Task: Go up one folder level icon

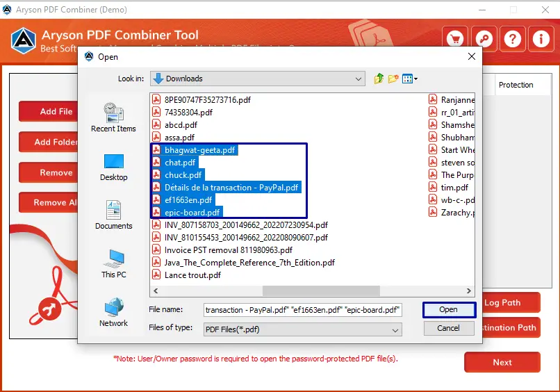Action: pyautogui.click(x=379, y=79)
